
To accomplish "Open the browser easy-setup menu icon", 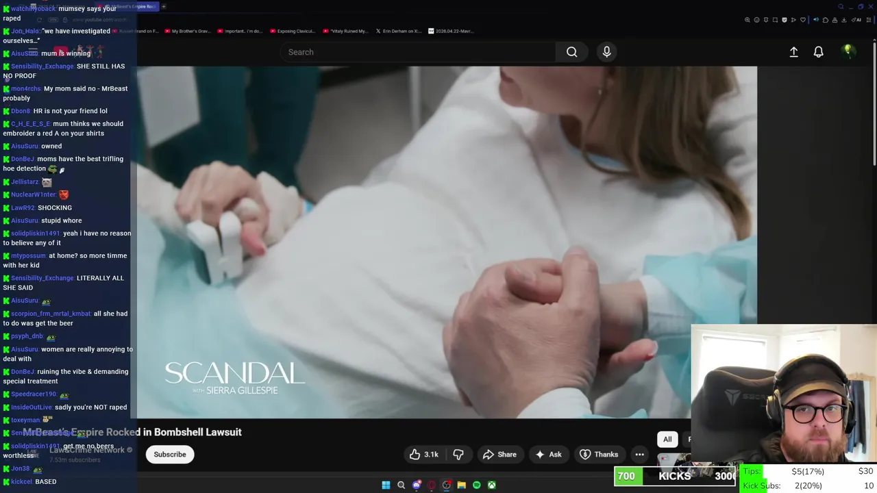I will tap(869, 20).
